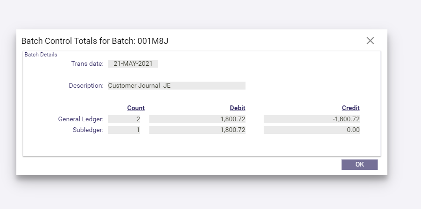Click the empty area below Subledger row

coord(202,145)
